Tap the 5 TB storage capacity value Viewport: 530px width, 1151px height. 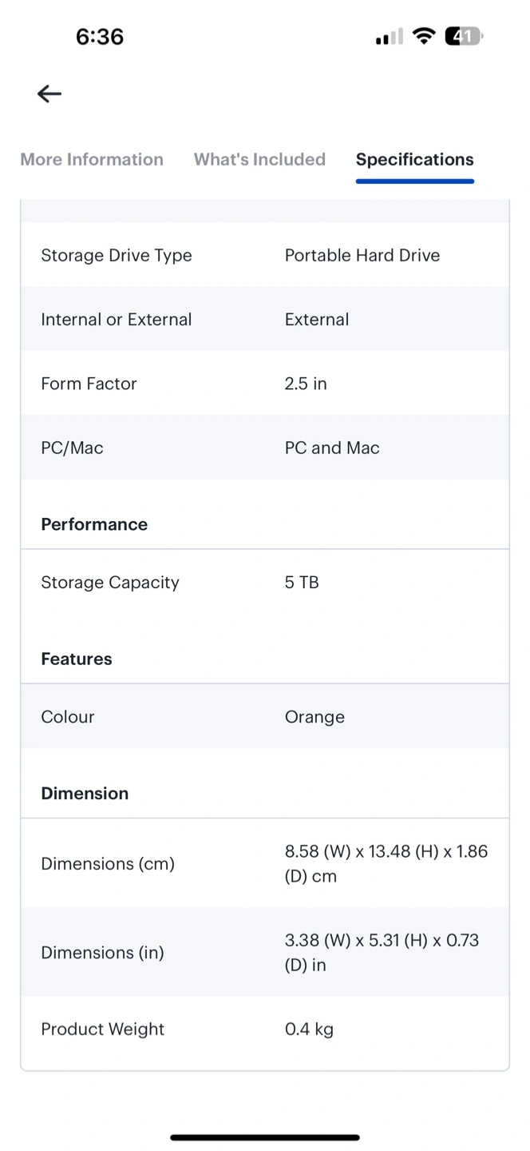tap(302, 583)
